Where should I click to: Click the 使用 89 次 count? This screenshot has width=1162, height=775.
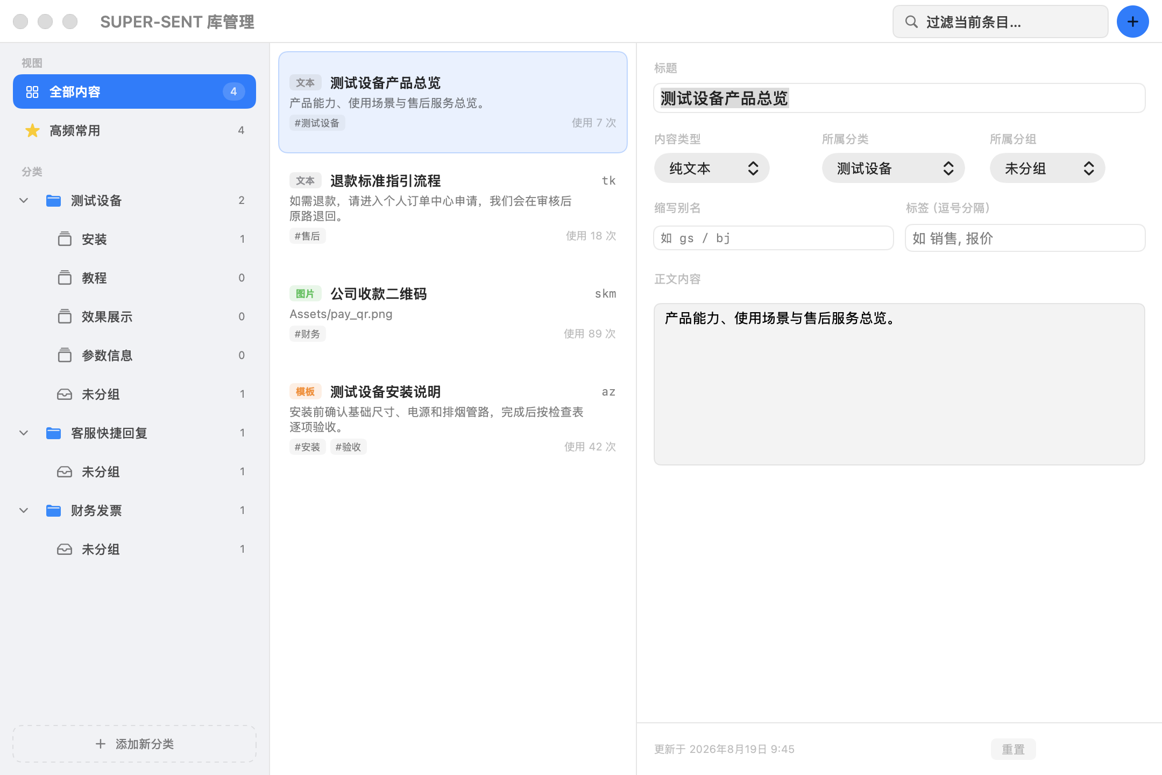(590, 334)
